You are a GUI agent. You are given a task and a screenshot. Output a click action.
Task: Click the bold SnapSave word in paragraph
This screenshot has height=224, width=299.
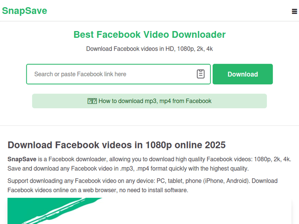coord(22,159)
